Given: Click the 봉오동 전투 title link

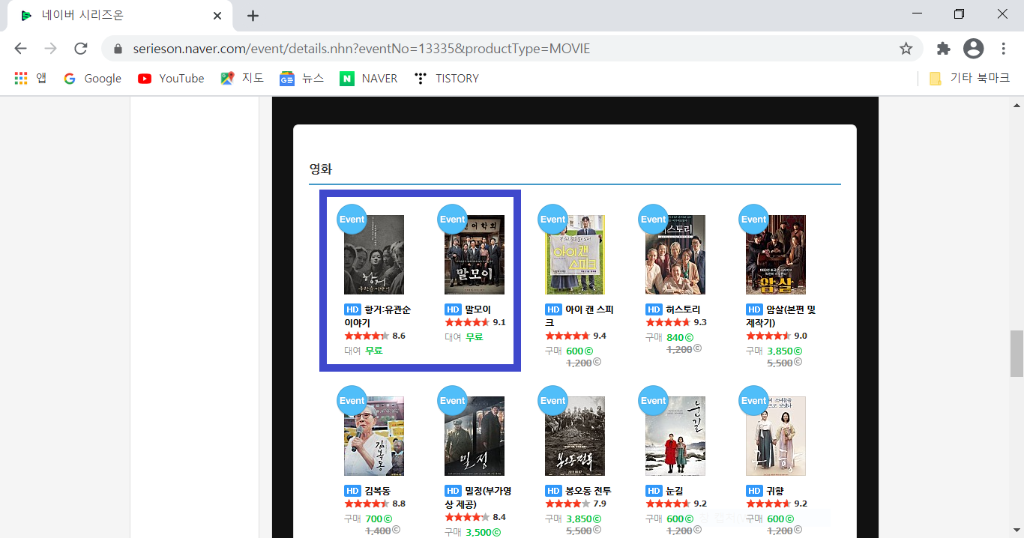Looking at the screenshot, I should point(588,491).
